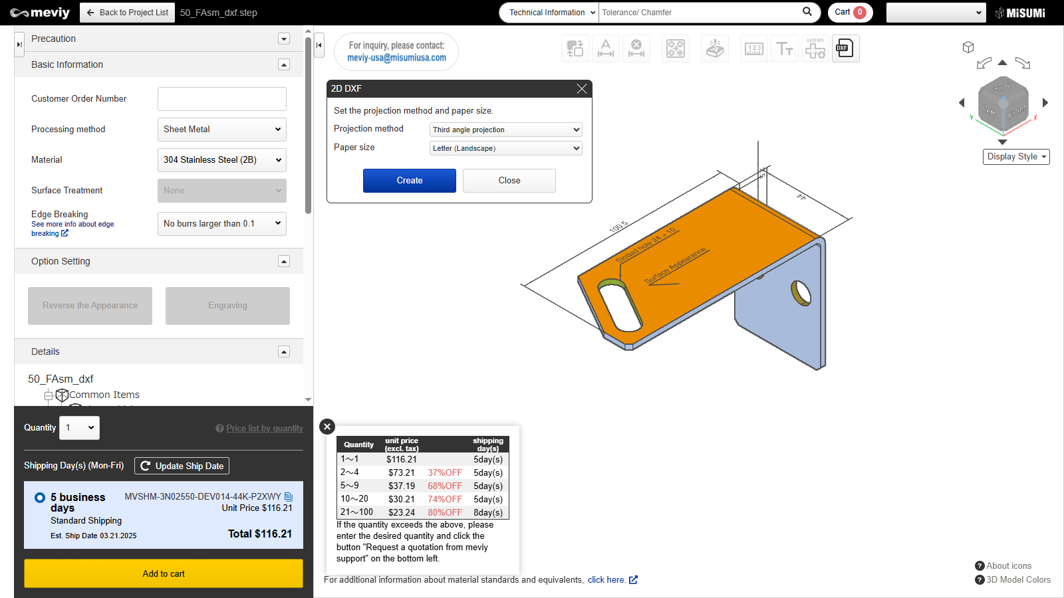Collapse the Option Setting section
This screenshot has height=598, width=1064.
click(x=284, y=261)
